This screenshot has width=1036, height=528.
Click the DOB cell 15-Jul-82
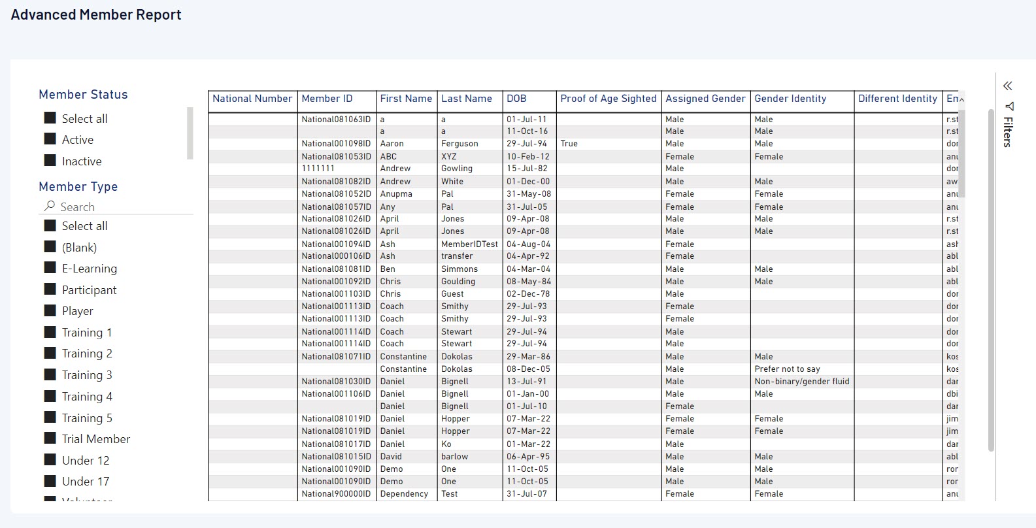(x=527, y=169)
